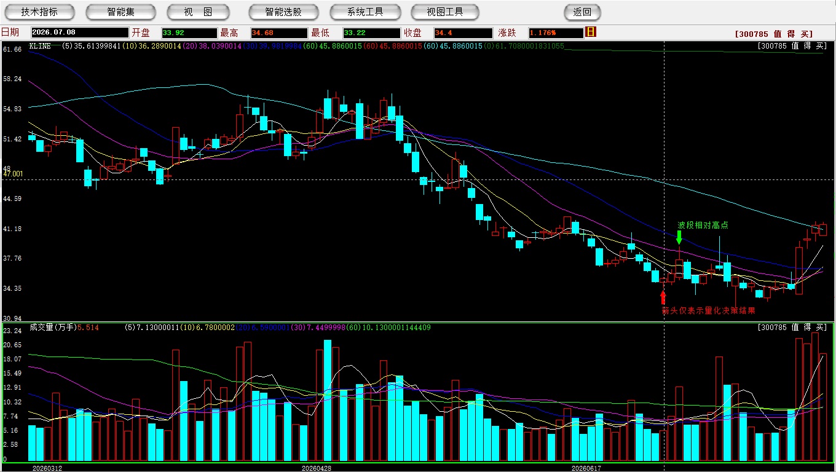
Task: Click the 最高 value 34.68
Action: coord(278,33)
